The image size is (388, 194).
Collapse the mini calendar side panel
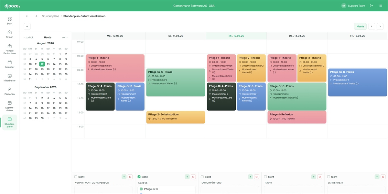pyautogui.click(x=27, y=27)
